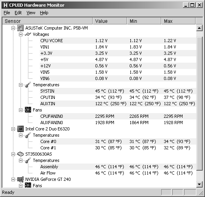Collapse the NVIDIA GeForce GT 240 node
This screenshot has width=205, height=197.
(13, 179)
